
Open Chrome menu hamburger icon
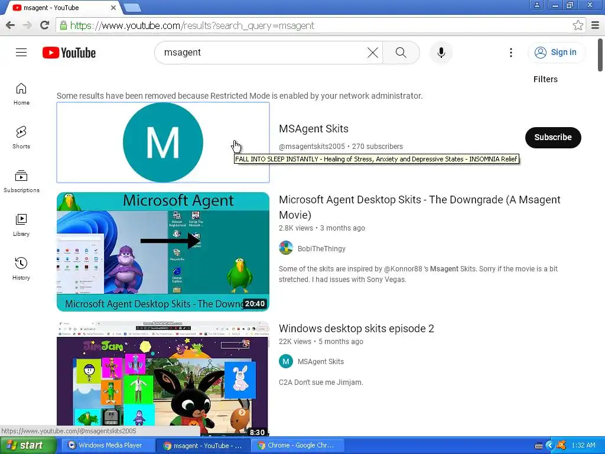596,25
